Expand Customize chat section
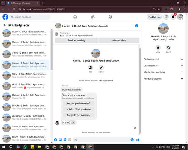188x150 pixels. [163, 59]
